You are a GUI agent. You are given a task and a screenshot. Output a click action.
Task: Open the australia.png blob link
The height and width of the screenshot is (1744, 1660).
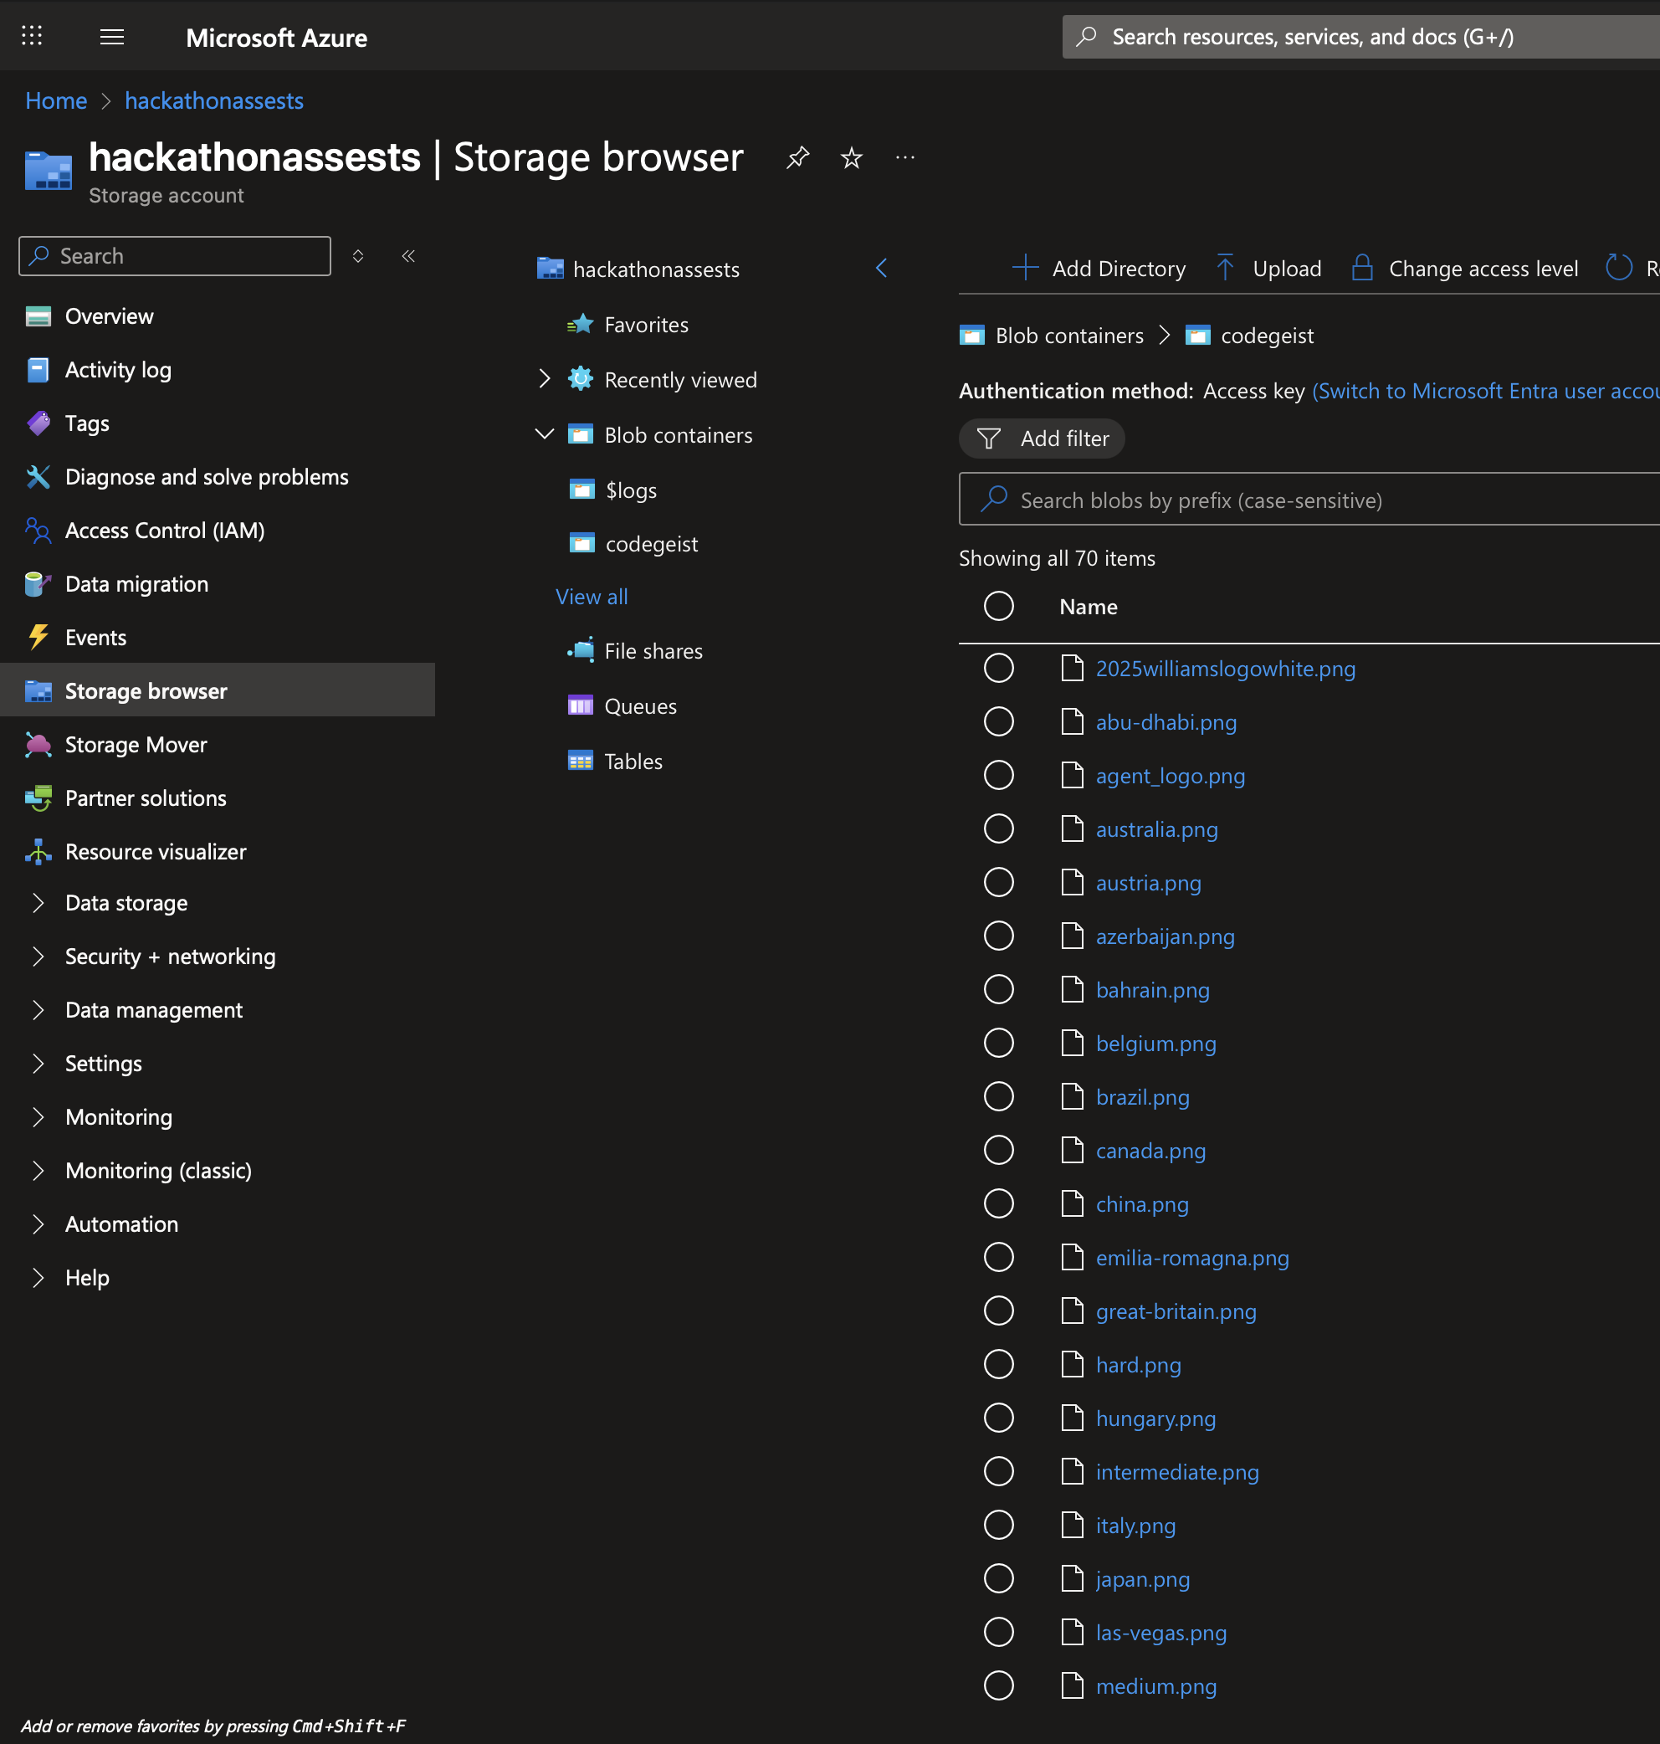1155,829
